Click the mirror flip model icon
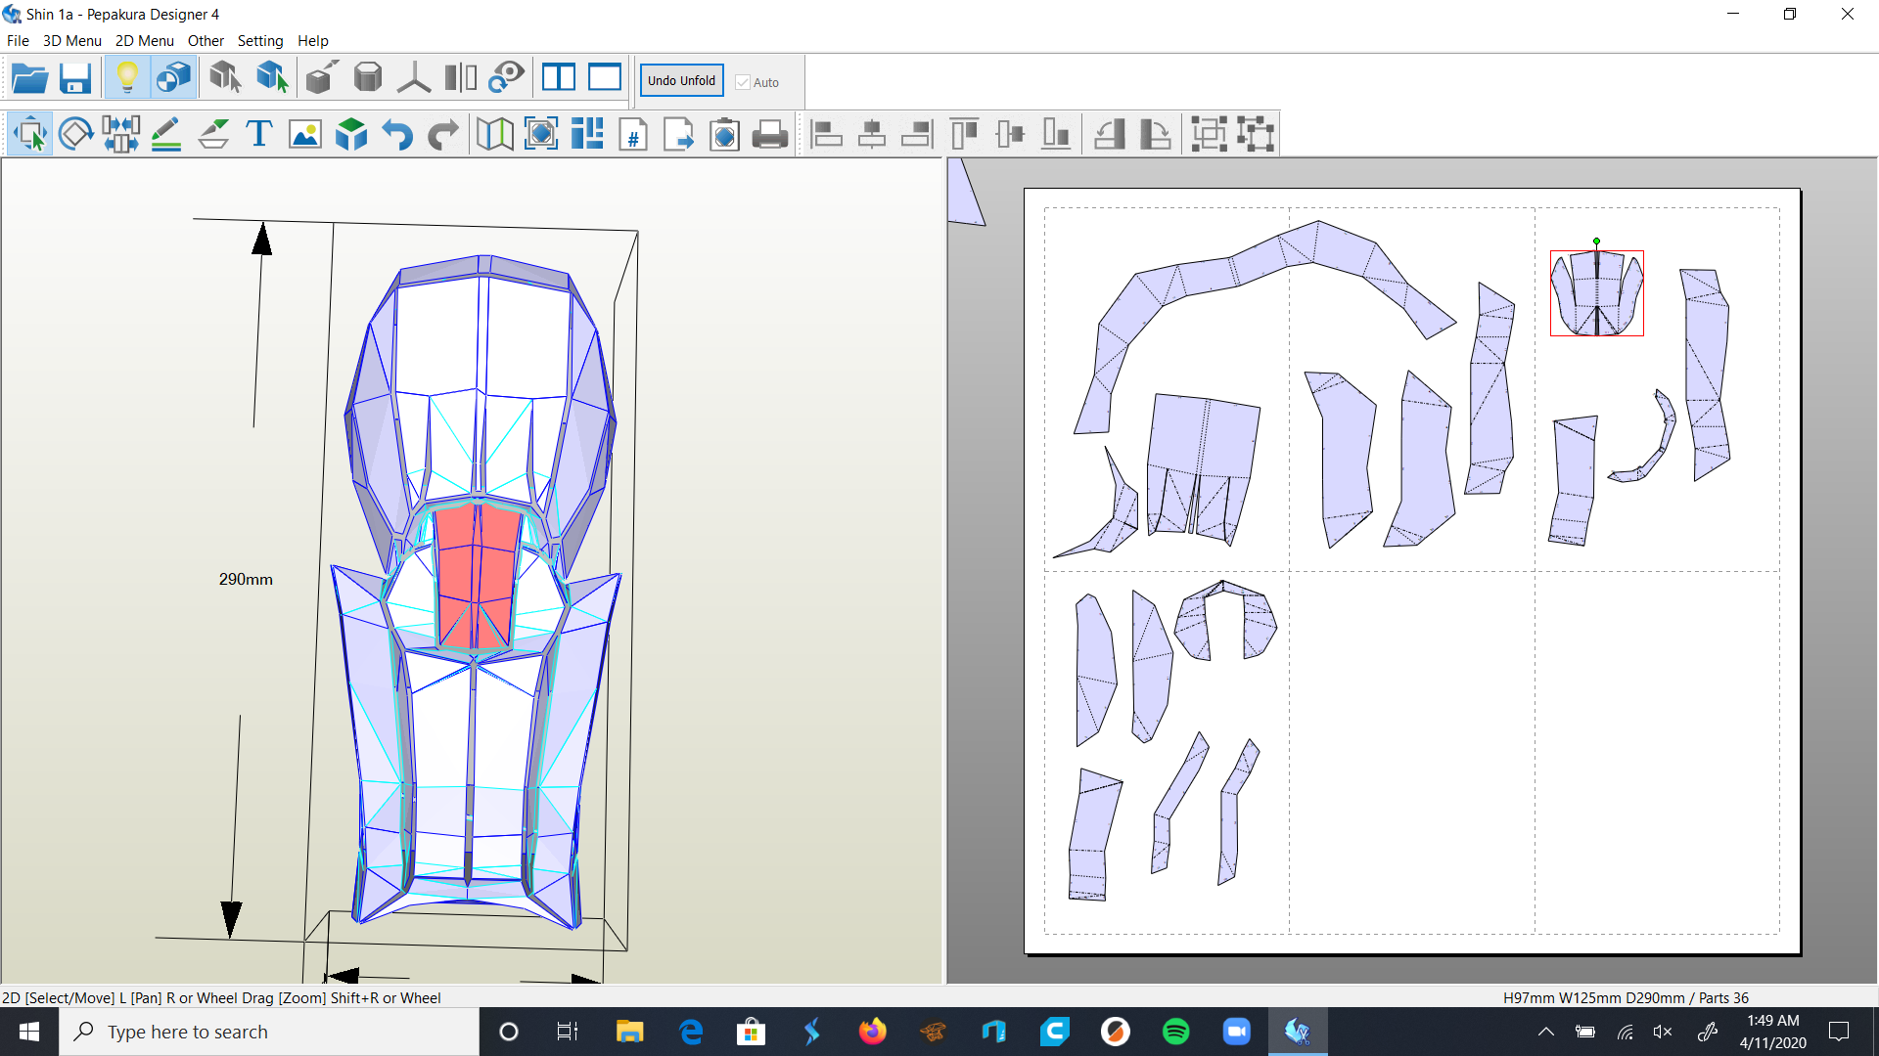Image resolution: width=1879 pixels, height=1056 pixels. [x=460, y=78]
